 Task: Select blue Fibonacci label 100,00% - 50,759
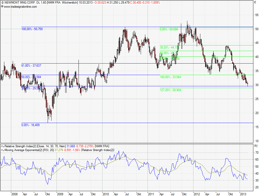click(x=32, y=29)
